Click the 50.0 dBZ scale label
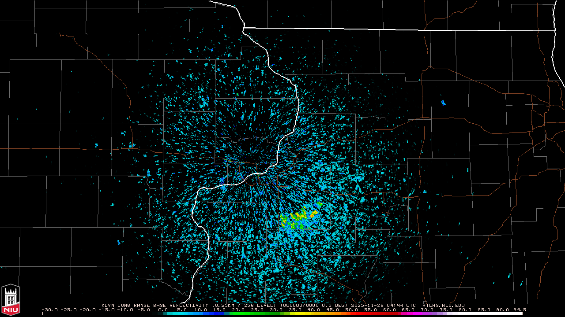Screen dimensions: 565x317 tap(351, 310)
